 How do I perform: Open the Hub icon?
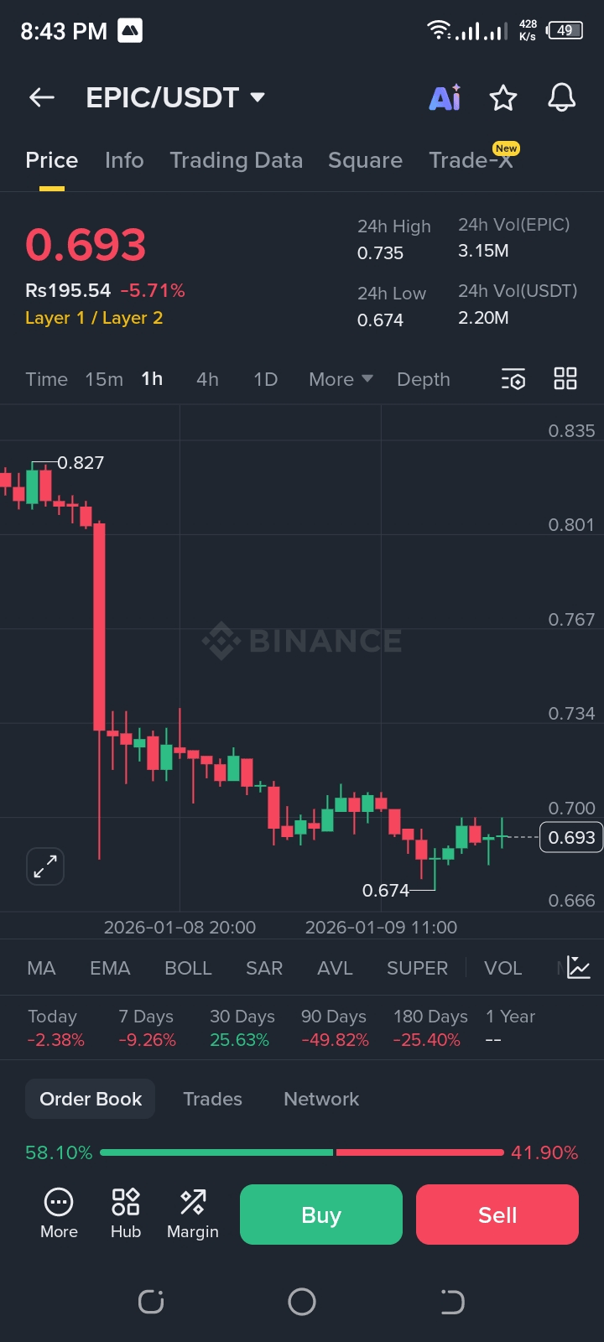[x=126, y=1213]
